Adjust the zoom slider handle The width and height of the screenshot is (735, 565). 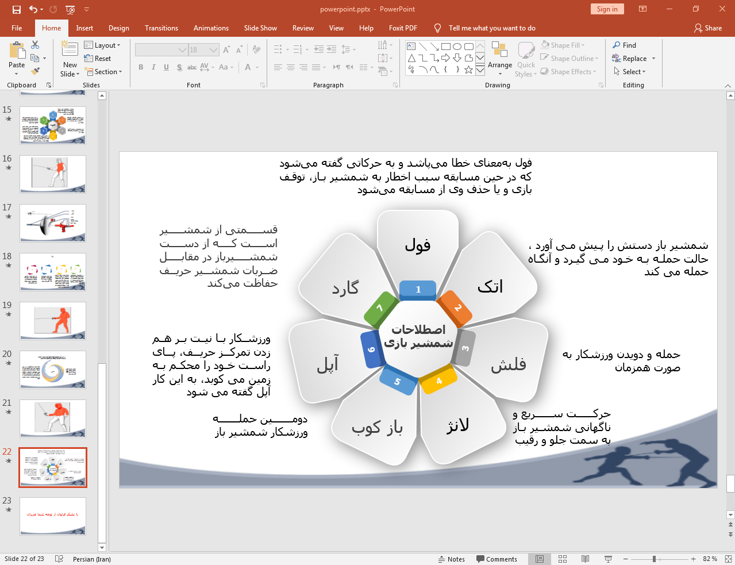tap(654, 559)
